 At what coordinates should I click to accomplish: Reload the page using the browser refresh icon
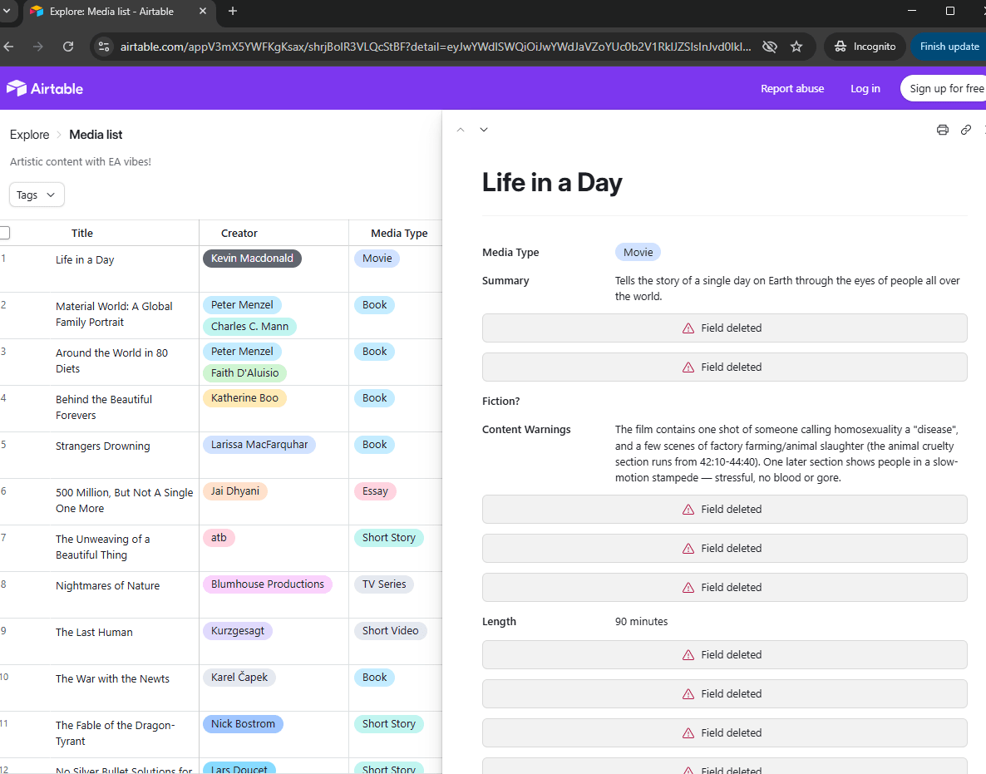[x=68, y=47]
